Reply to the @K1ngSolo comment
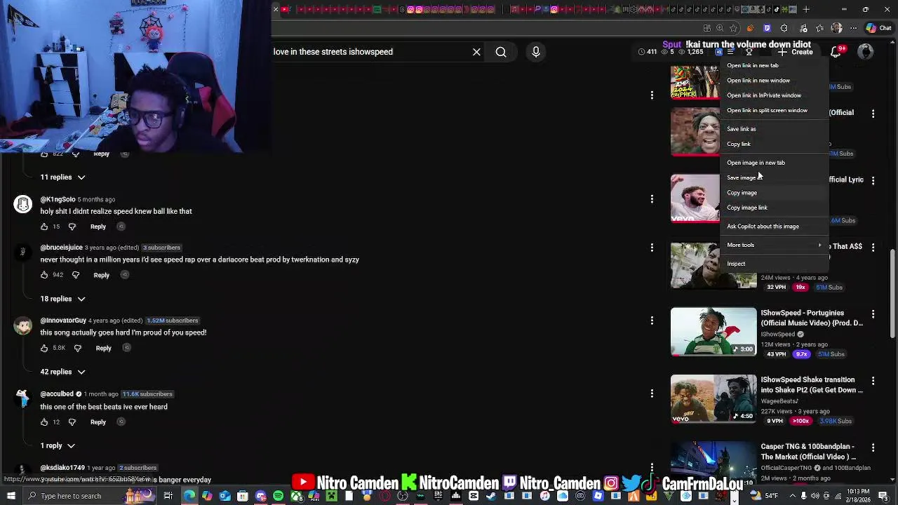Screen dimensions: 898x505 (x=98, y=227)
